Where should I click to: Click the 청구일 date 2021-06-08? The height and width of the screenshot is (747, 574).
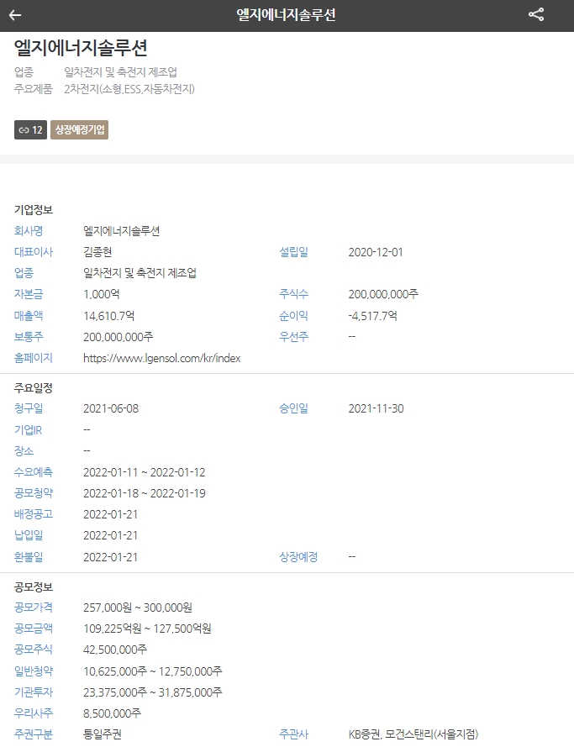point(111,408)
